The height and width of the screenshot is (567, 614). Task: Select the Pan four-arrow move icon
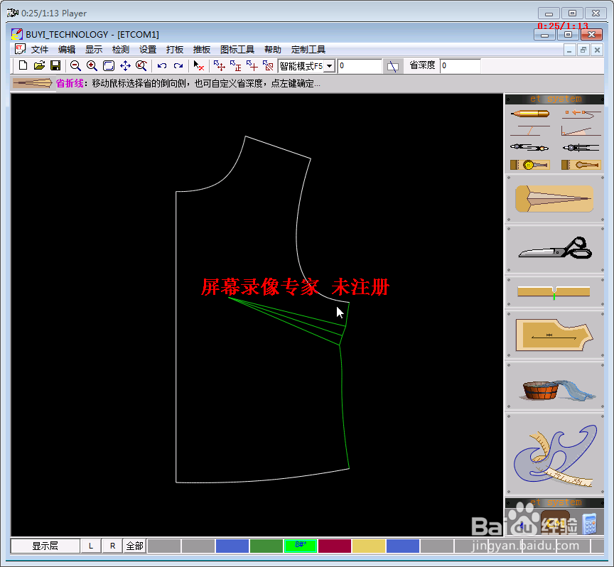click(125, 66)
